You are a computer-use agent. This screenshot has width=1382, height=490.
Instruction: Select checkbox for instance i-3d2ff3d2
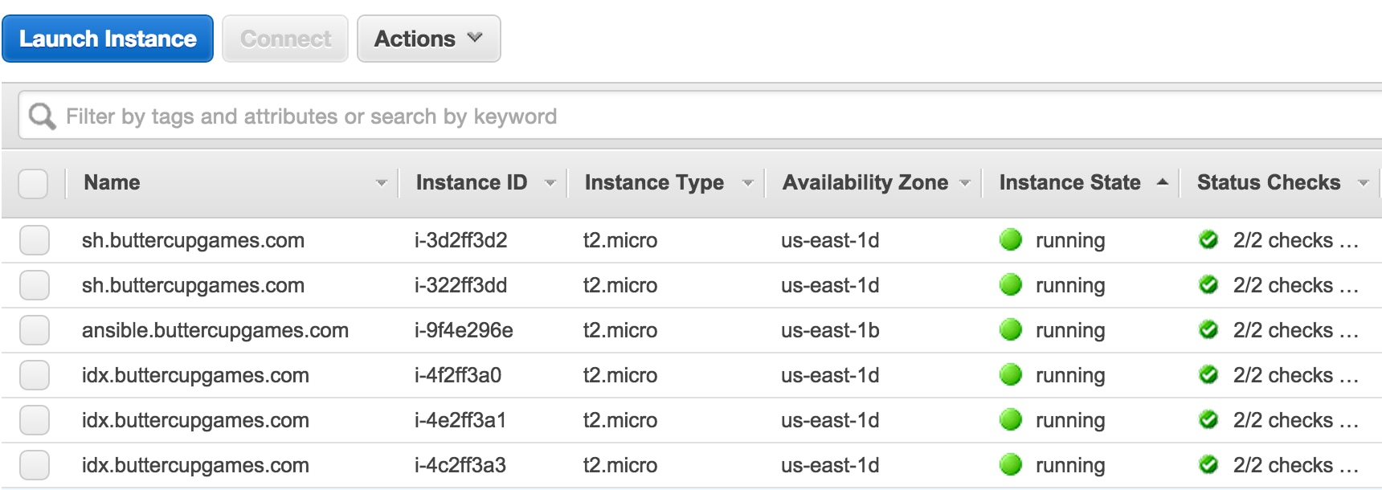(35, 240)
